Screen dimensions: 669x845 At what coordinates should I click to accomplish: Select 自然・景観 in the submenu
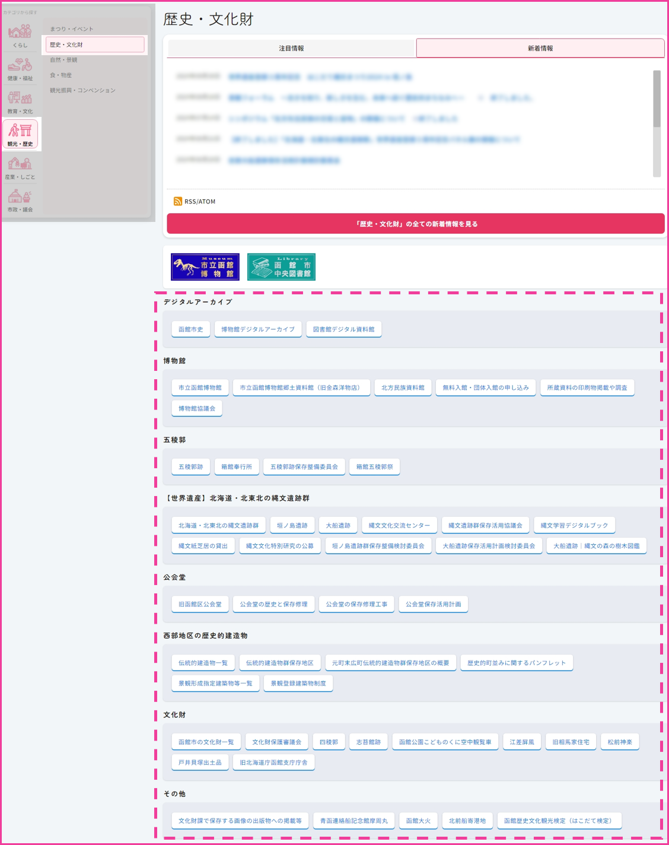[x=63, y=60]
